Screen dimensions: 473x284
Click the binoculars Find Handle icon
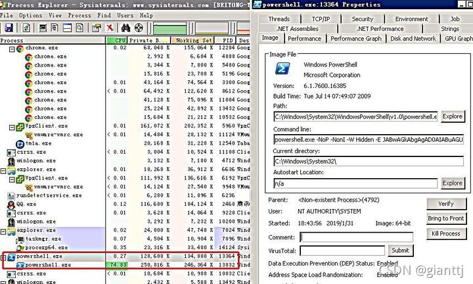125,28
